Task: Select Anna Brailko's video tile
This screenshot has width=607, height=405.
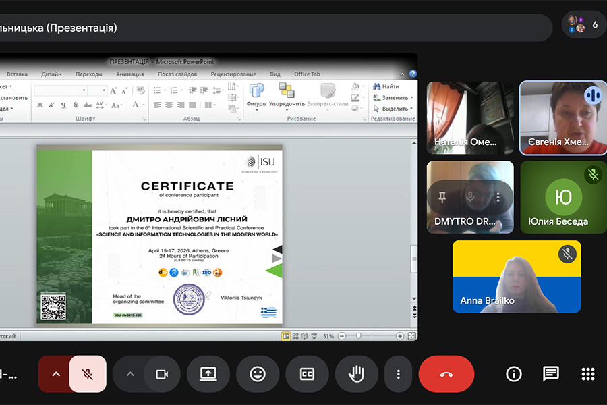Action: [517, 276]
